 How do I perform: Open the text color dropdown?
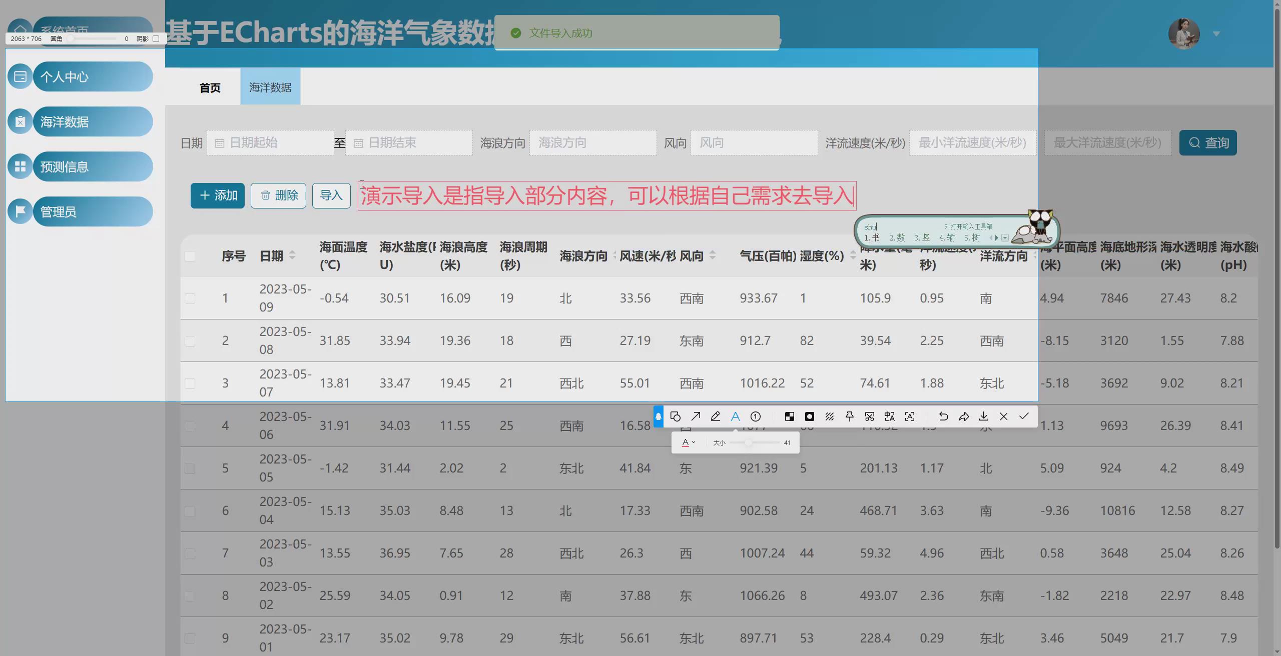click(x=689, y=442)
